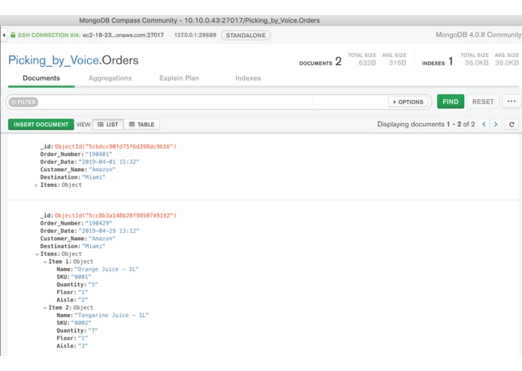Go to next page of documents
The height and width of the screenshot is (371, 522).
point(496,124)
